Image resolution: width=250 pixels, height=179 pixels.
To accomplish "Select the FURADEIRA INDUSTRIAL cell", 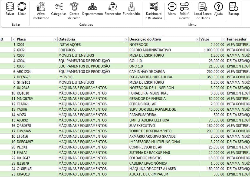I will coord(164,93).
